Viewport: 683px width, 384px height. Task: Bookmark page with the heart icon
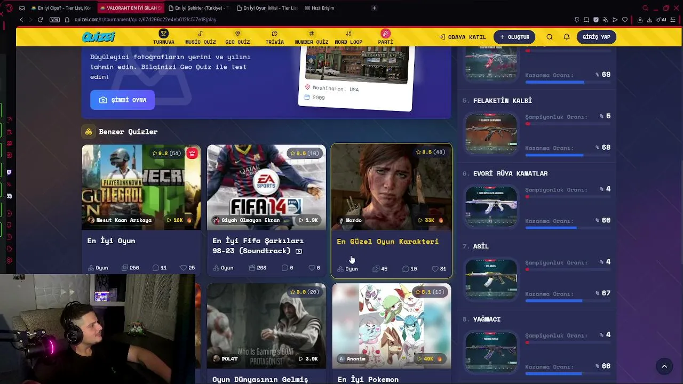click(625, 20)
